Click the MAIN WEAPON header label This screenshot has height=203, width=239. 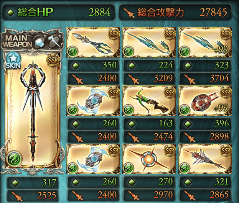[17, 41]
